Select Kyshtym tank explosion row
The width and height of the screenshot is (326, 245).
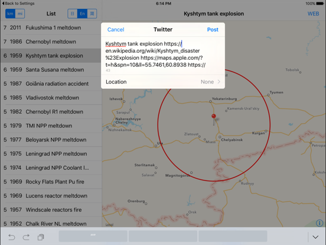coord(51,56)
